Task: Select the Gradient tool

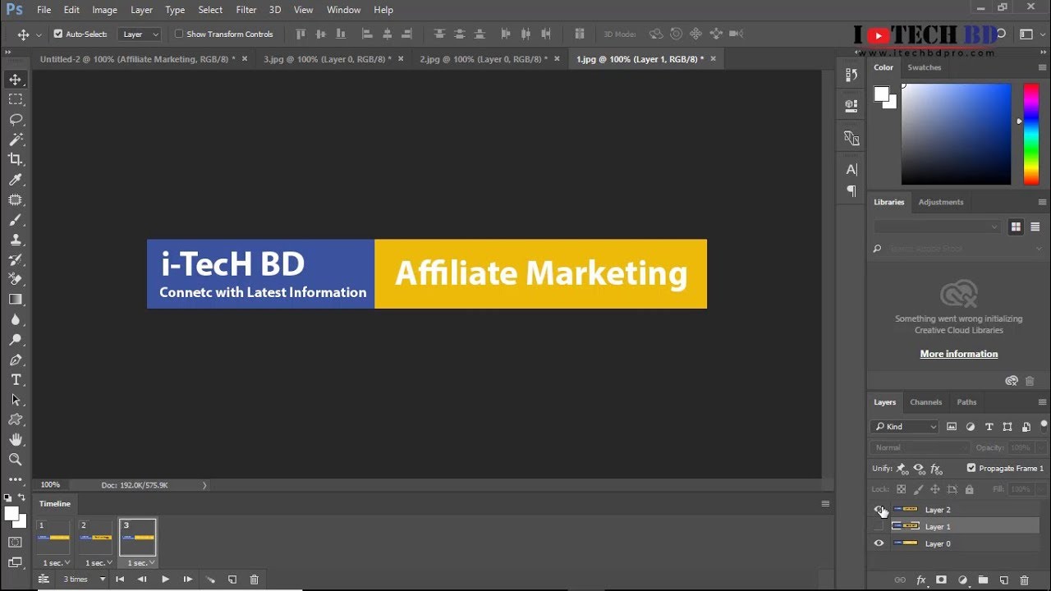Action: (16, 300)
